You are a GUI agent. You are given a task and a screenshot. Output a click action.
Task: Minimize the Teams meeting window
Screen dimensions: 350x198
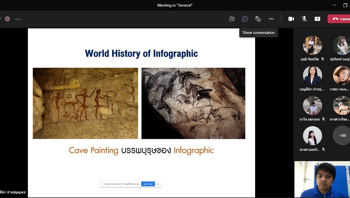click(334, 5)
